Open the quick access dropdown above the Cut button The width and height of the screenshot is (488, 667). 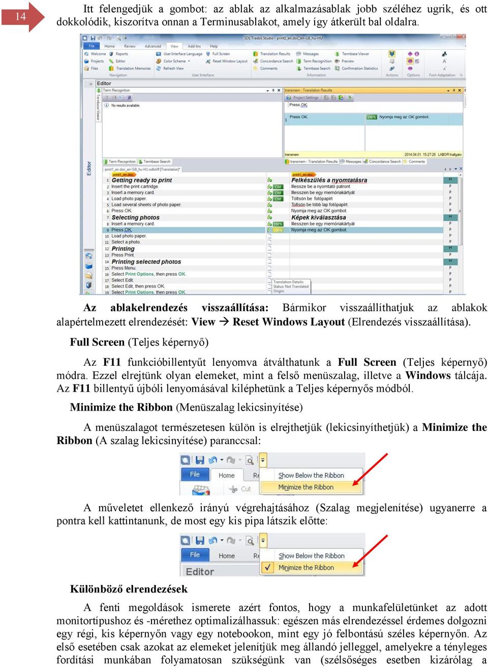263,460
